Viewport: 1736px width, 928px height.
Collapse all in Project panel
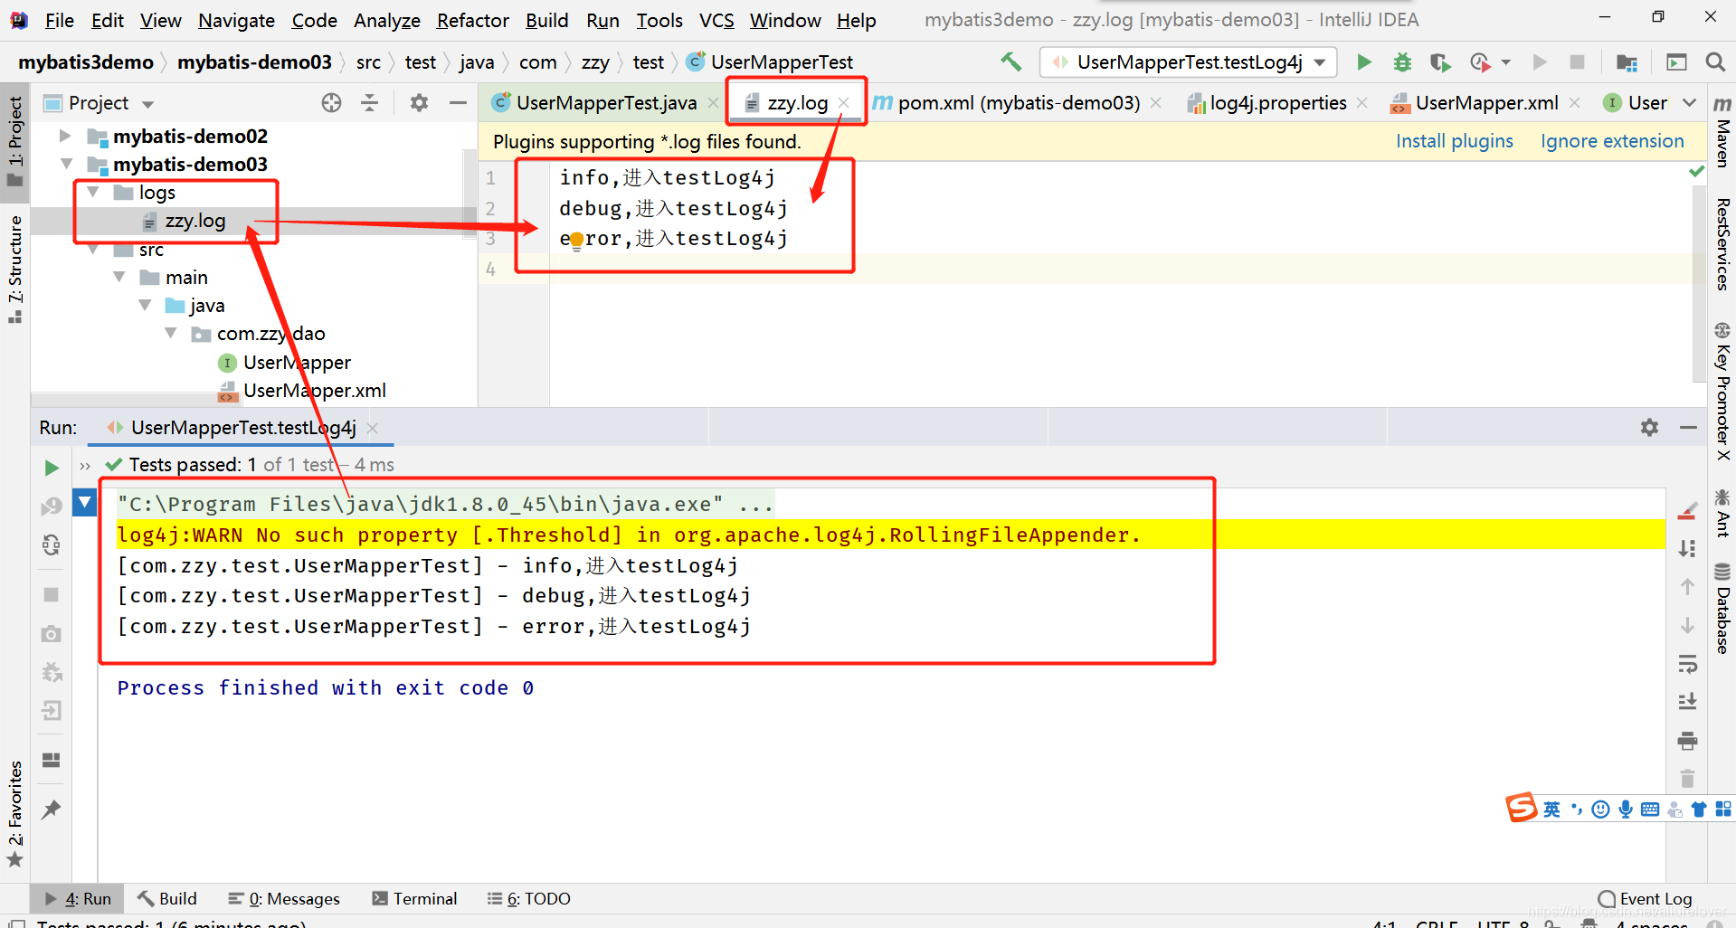pos(369,102)
